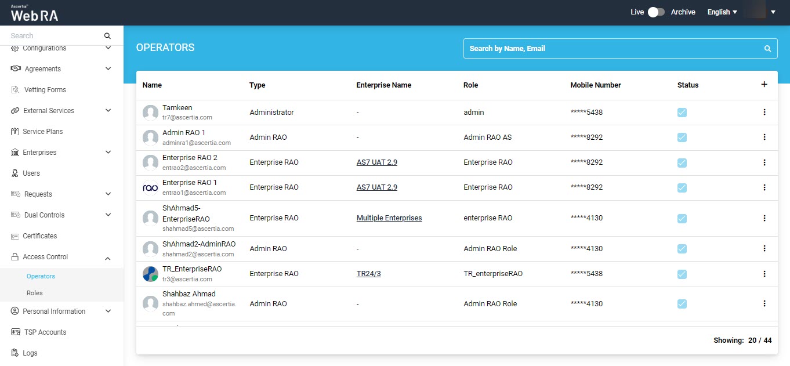The width and height of the screenshot is (790, 366).
Task: Open the Multiple Enterprises link
Action: (389, 218)
